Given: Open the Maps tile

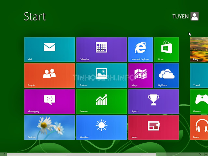Looking at the screenshot, I should (x=140, y=75).
